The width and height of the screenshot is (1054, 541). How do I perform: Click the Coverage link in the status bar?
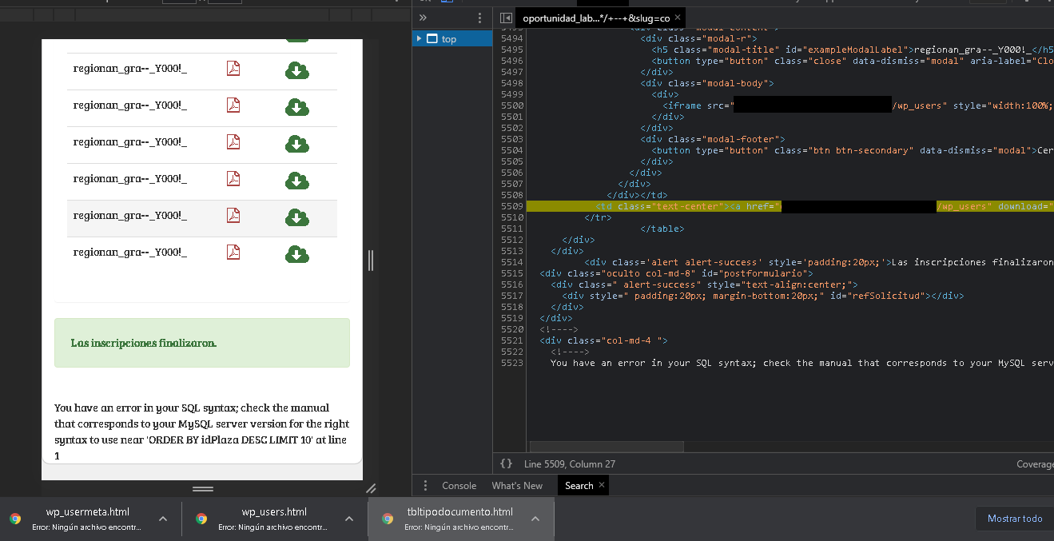pos(1034,464)
